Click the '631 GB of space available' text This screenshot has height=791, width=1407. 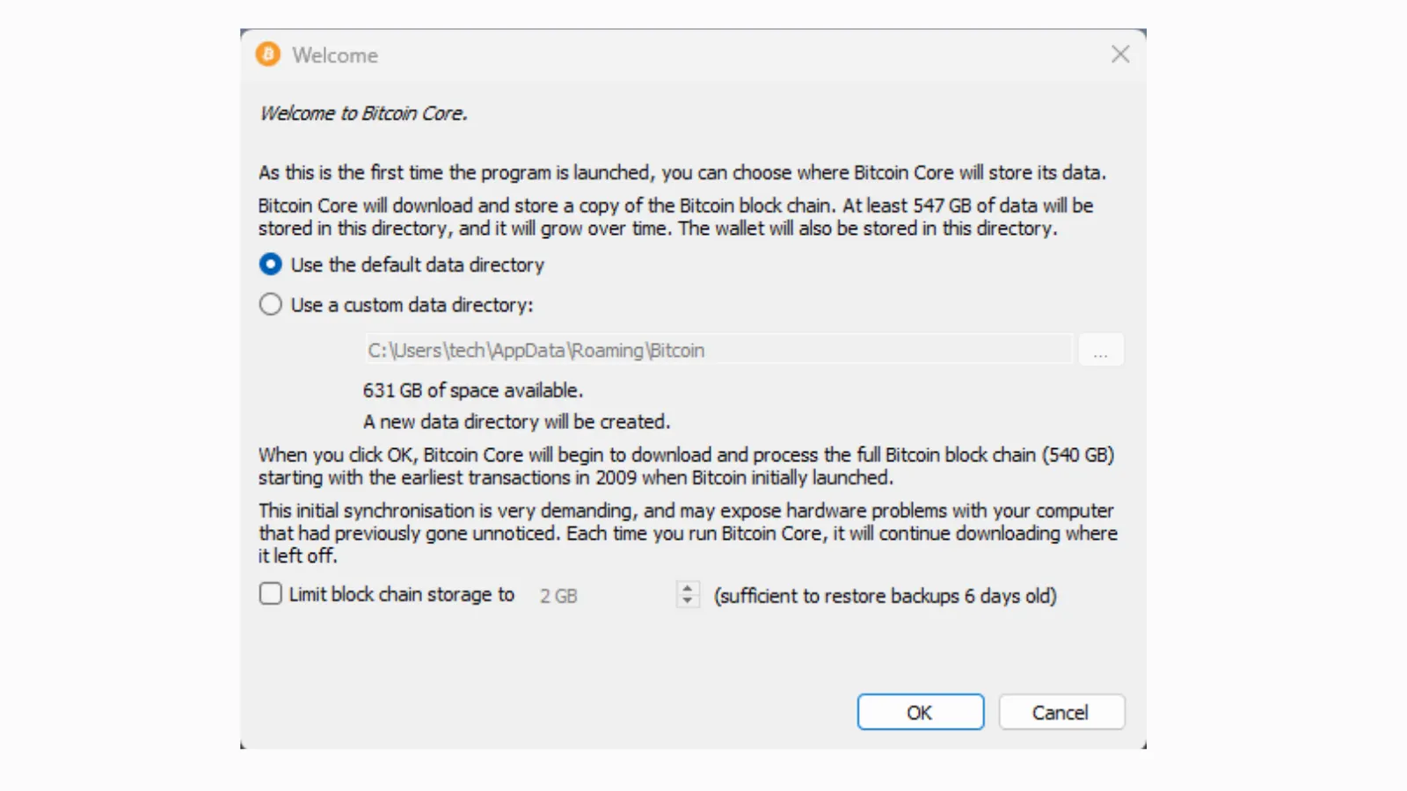[x=473, y=390]
